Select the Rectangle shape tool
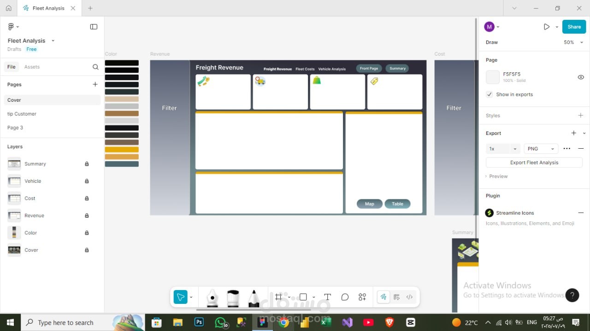Screen dimensions: 590x331 pyautogui.click(x=303, y=297)
